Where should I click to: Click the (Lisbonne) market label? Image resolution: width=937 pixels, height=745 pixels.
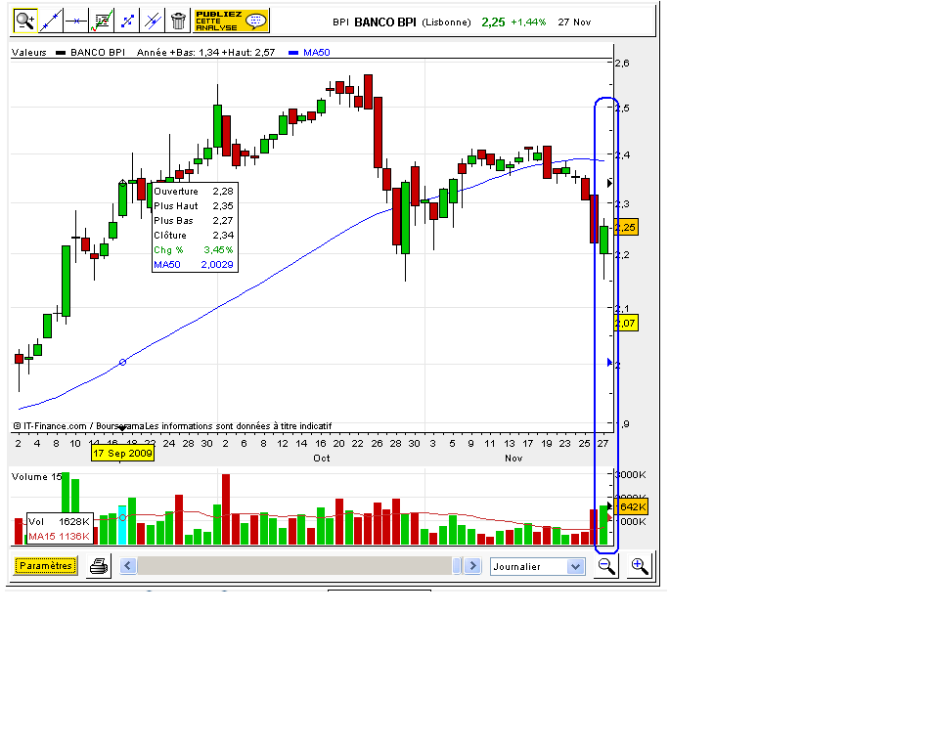point(446,22)
